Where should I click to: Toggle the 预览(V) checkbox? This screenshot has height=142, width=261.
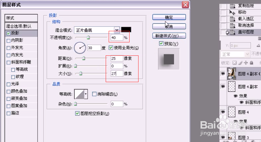pyautogui.click(x=161, y=43)
